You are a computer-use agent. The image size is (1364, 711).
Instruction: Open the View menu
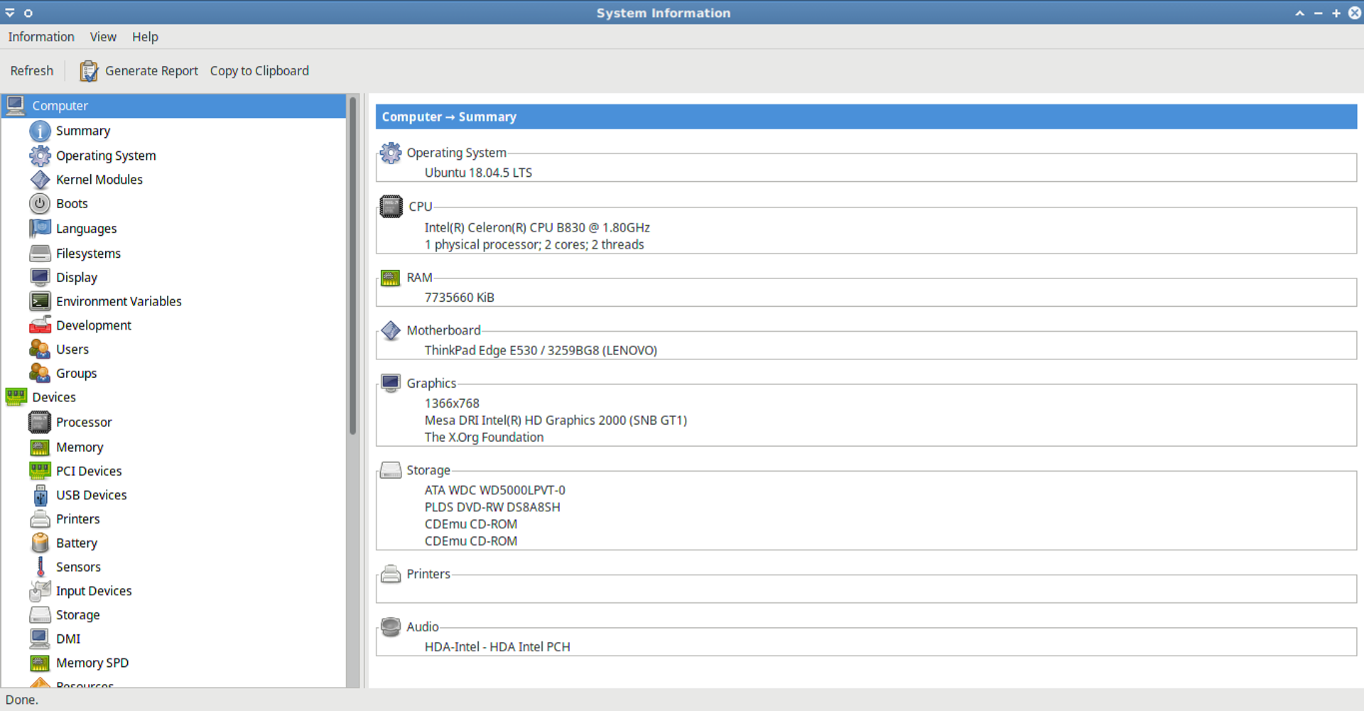(103, 37)
